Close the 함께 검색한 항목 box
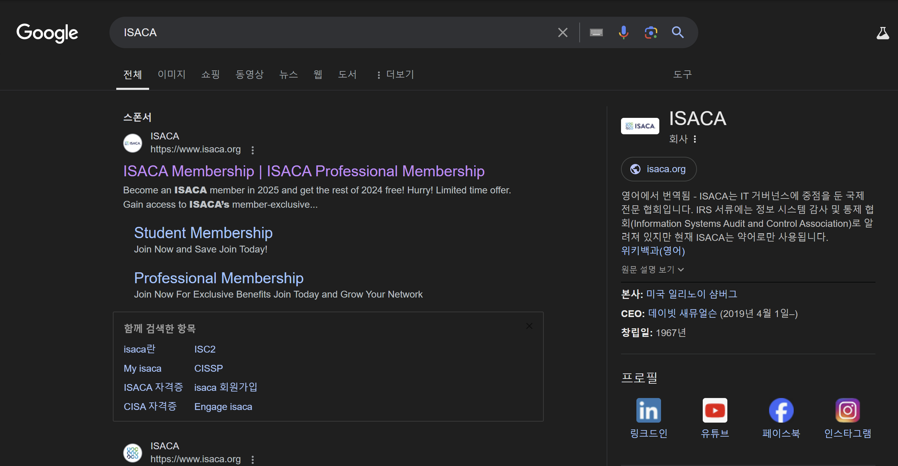Viewport: 898px width, 466px height. [x=529, y=326]
